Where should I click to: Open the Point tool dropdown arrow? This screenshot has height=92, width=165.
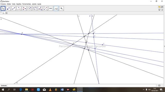click(x=10, y=10)
